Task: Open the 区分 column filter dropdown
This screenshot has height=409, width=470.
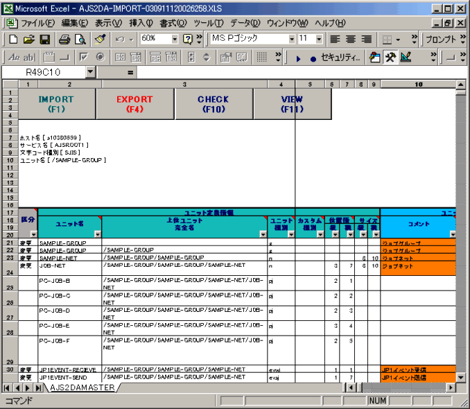Action: (x=33, y=234)
